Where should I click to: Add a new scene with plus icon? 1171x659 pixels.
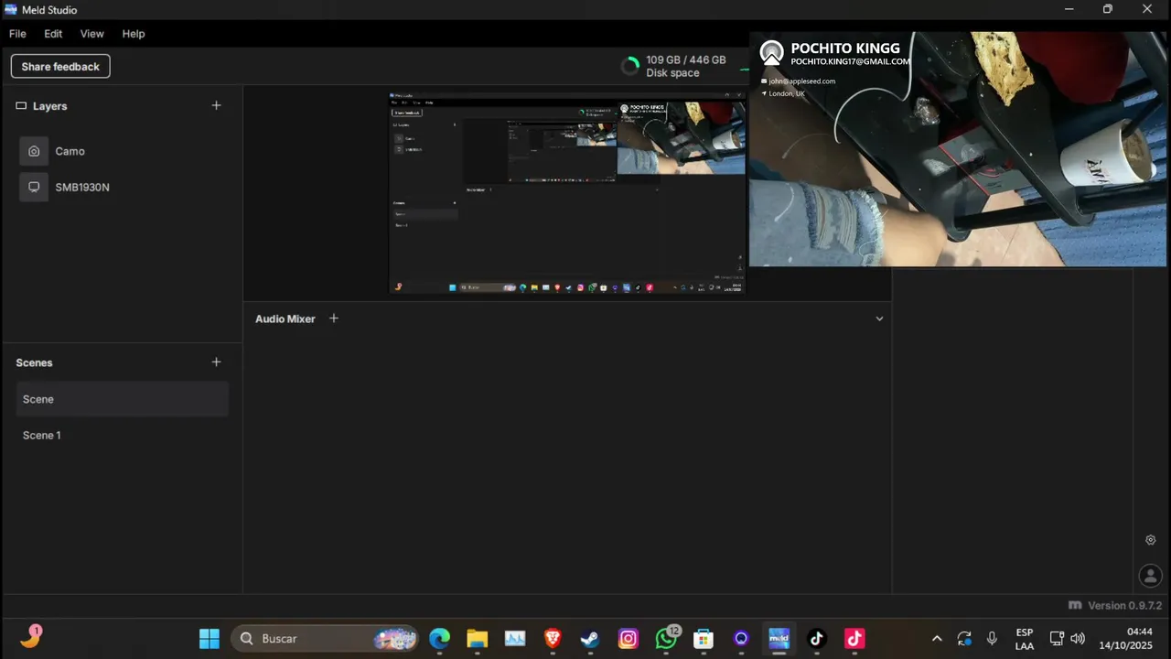coord(216,362)
